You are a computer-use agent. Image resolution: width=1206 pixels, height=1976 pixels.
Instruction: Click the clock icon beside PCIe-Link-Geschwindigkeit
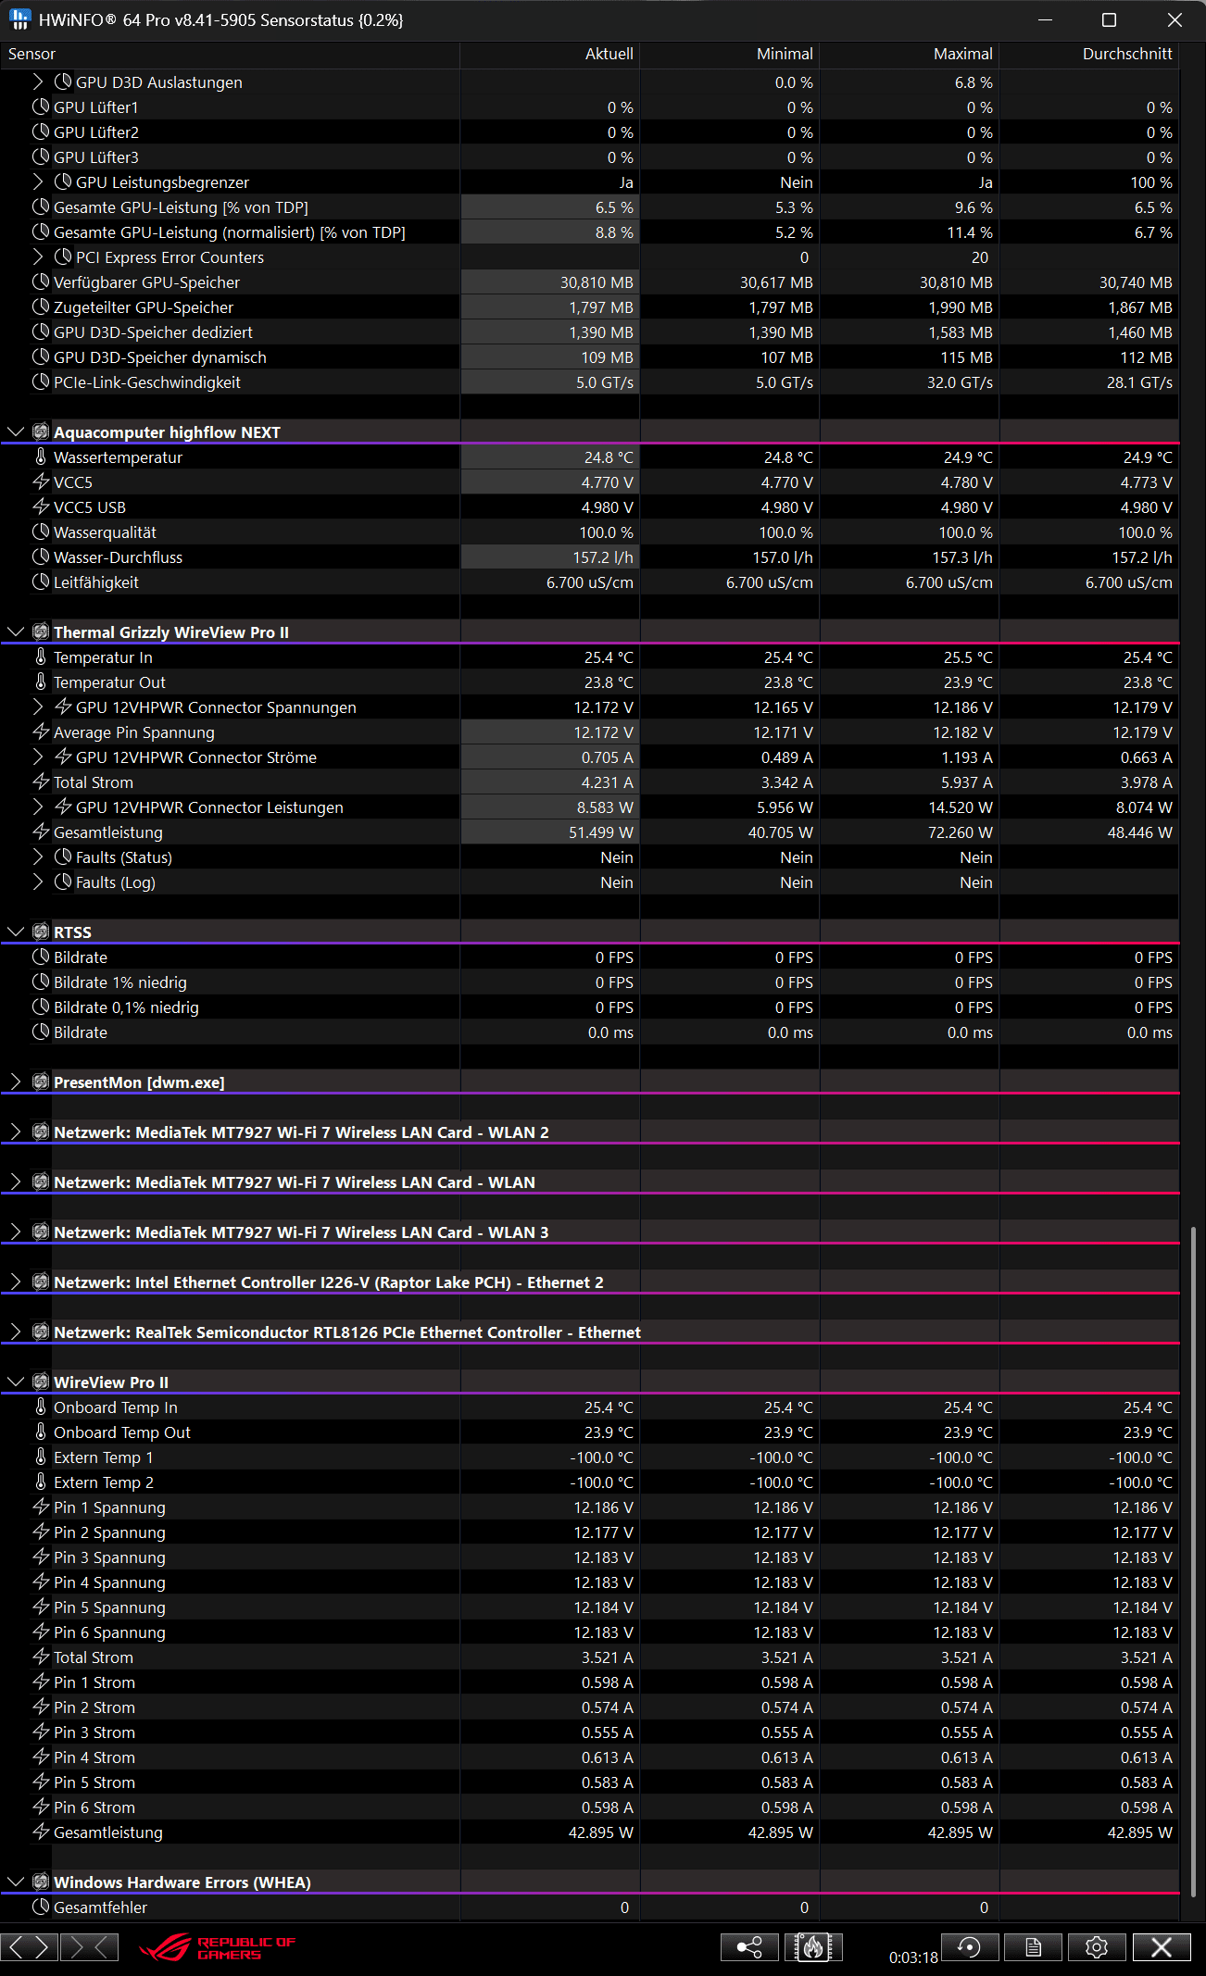41,381
